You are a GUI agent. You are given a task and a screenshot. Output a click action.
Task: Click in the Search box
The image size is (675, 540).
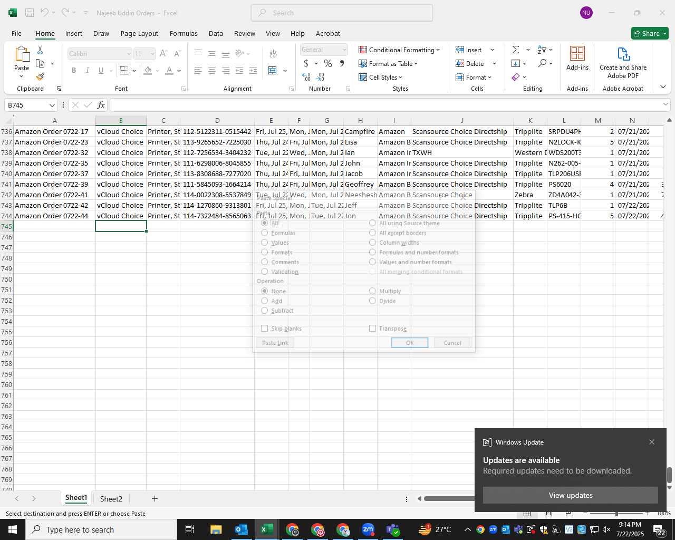pyautogui.click(x=342, y=13)
